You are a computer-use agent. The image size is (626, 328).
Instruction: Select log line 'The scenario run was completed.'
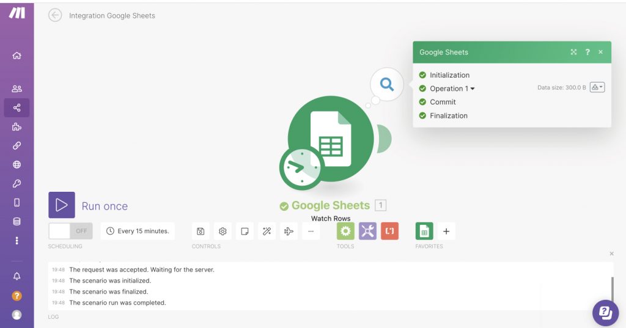(x=117, y=303)
